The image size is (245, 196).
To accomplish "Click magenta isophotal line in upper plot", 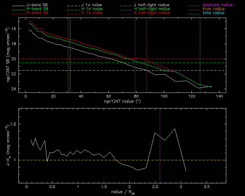I will [135, 55].
